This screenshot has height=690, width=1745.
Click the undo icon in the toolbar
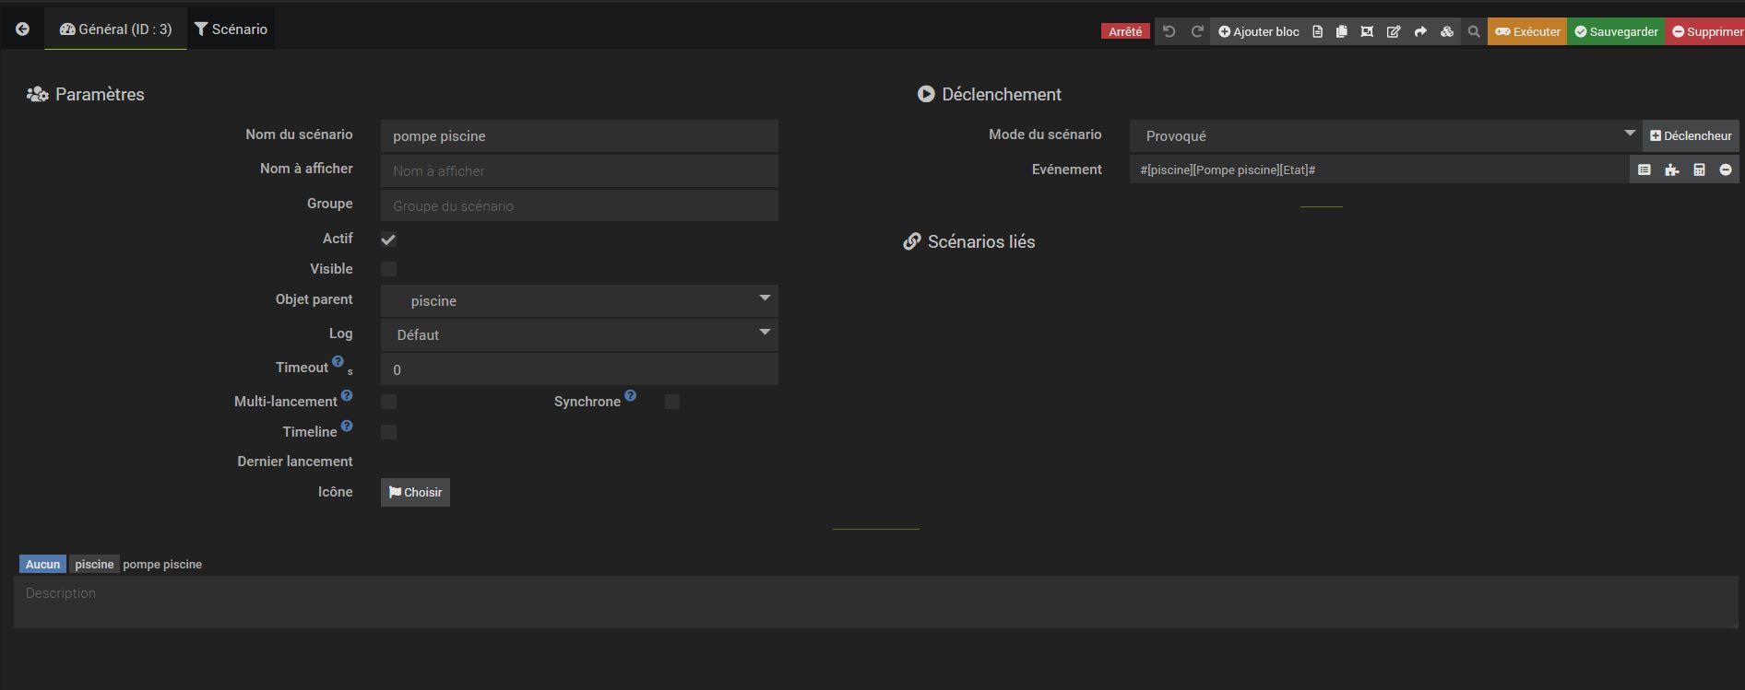point(1169,31)
